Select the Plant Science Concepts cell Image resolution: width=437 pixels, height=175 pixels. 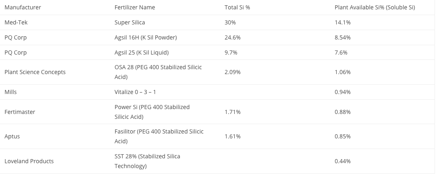pyautogui.click(x=35, y=72)
